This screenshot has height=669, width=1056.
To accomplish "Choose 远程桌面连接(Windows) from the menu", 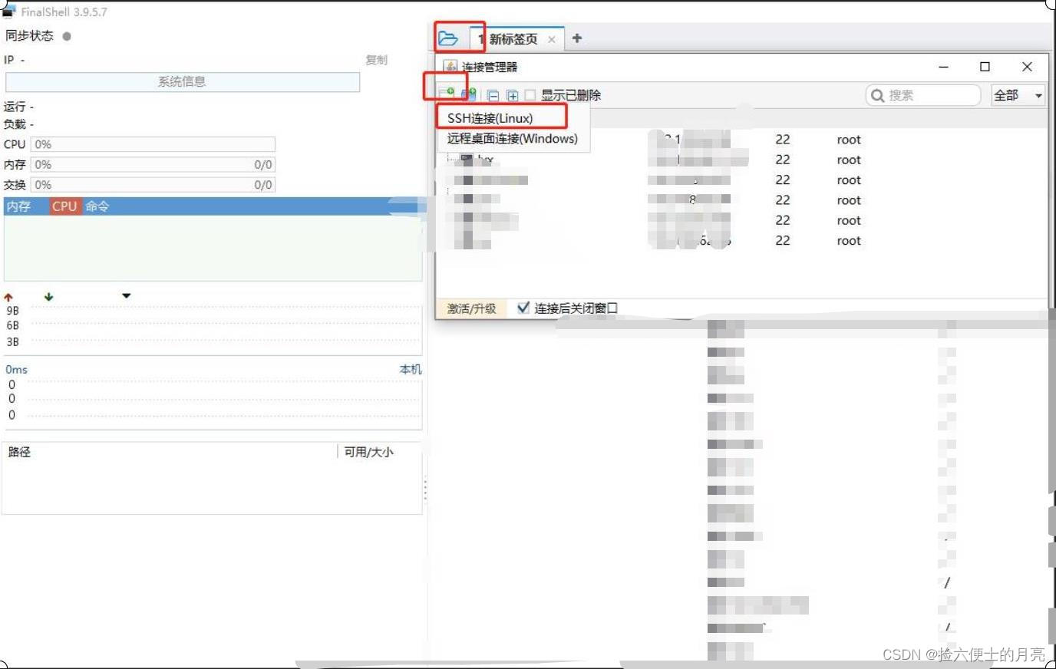I will (513, 139).
